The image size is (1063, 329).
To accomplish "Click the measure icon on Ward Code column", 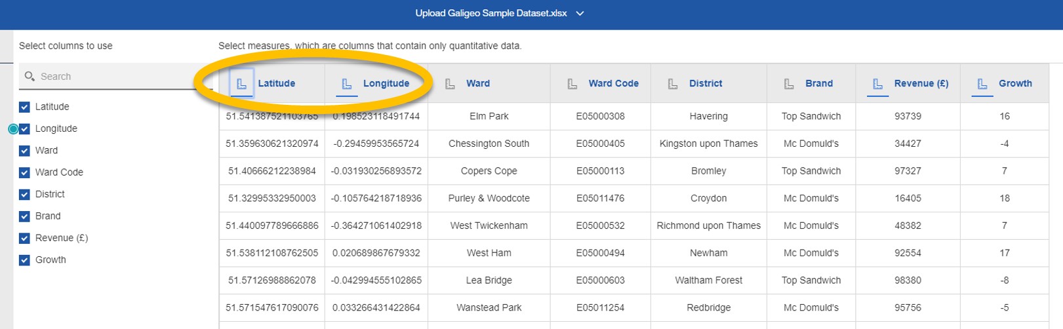I will [572, 84].
